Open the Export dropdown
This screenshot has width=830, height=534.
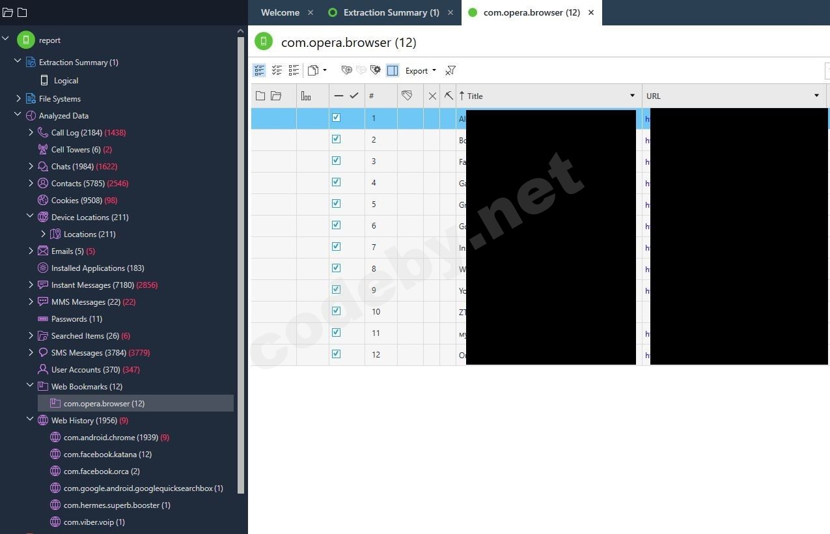click(x=421, y=70)
